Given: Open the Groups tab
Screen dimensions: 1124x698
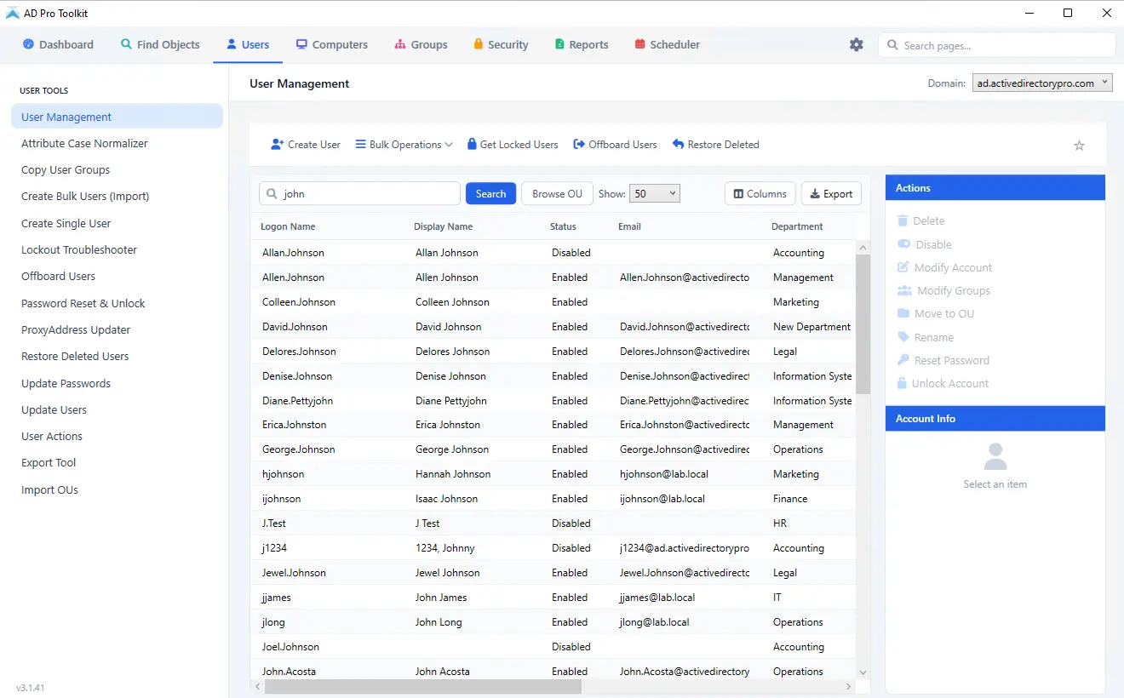Looking at the screenshot, I should pos(421,44).
